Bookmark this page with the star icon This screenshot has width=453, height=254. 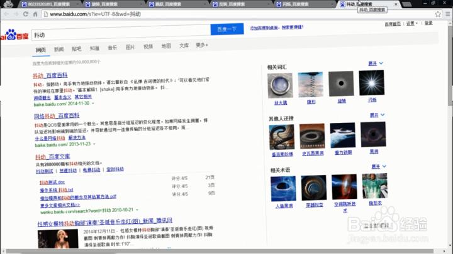(438, 14)
